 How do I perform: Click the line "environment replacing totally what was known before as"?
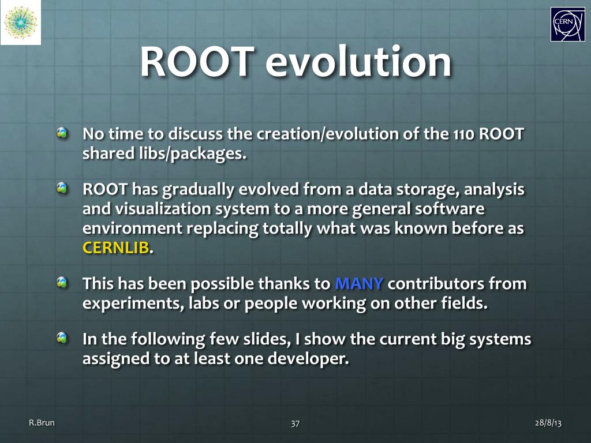click(x=303, y=228)
